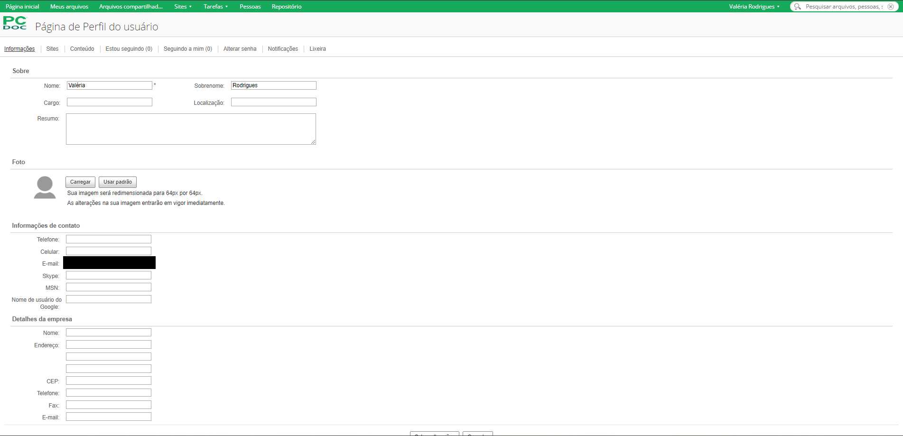903x436 pixels.
Task: Click the Celular input field
Action: point(109,251)
